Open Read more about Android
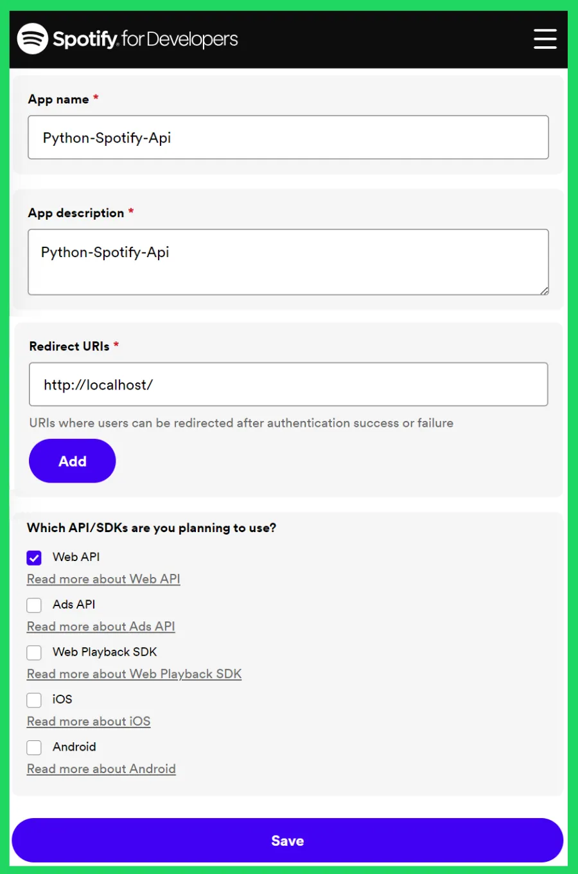 click(101, 769)
